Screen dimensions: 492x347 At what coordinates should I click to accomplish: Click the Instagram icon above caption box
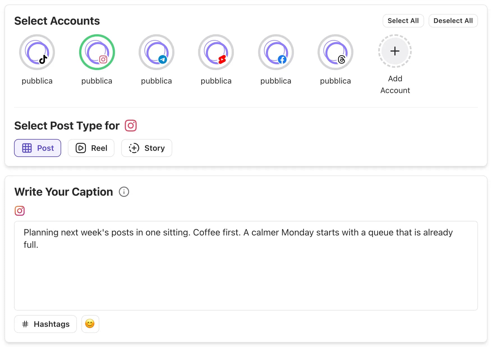tap(20, 211)
